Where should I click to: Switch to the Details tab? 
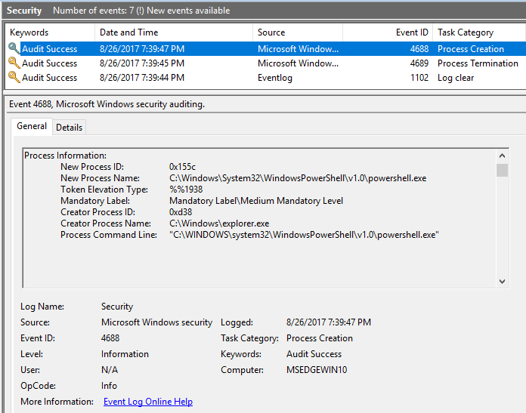click(x=69, y=128)
